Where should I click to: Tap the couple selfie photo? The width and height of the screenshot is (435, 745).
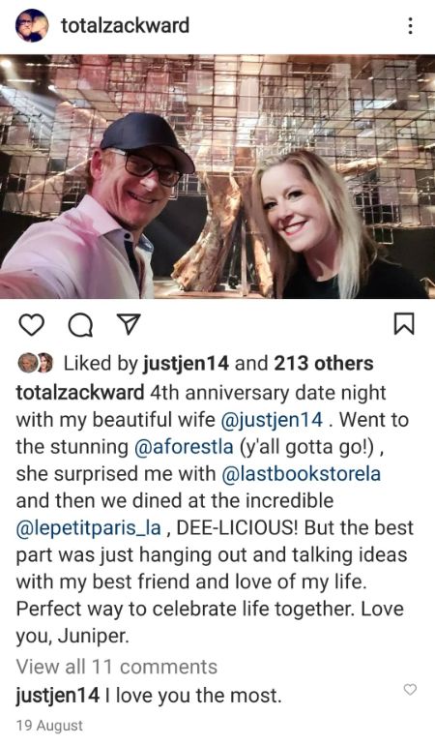coord(217,177)
